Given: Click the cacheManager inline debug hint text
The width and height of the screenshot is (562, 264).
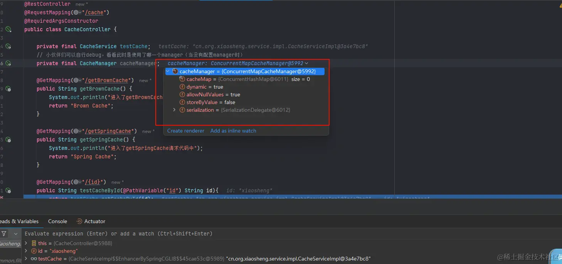Looking at the screenshot, I should pos(235,63).
